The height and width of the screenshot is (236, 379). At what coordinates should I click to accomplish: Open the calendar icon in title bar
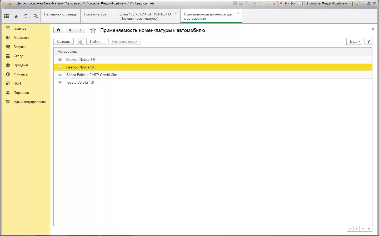tap(273, 3)
